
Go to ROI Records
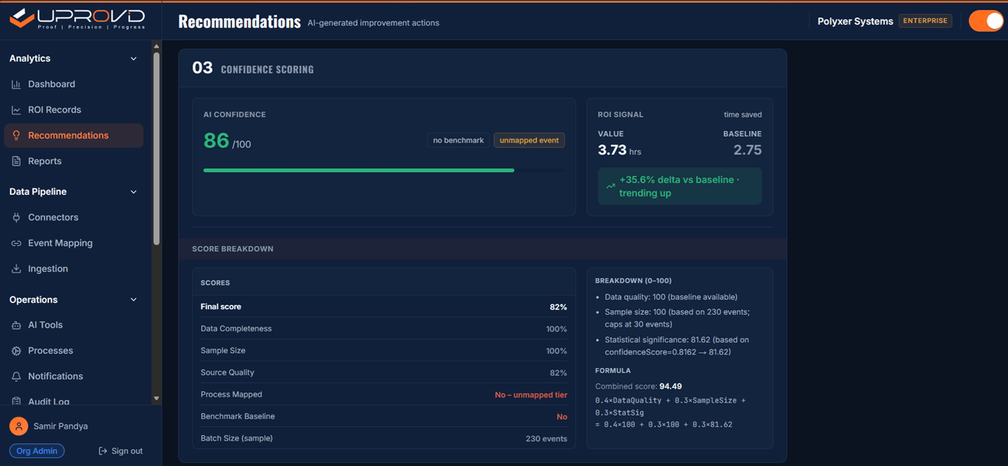(73, 110)
